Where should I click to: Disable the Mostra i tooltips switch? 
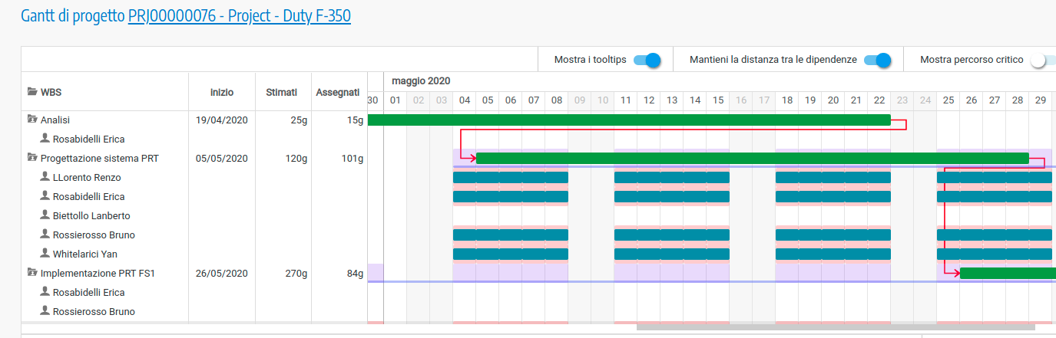[647, 60]
